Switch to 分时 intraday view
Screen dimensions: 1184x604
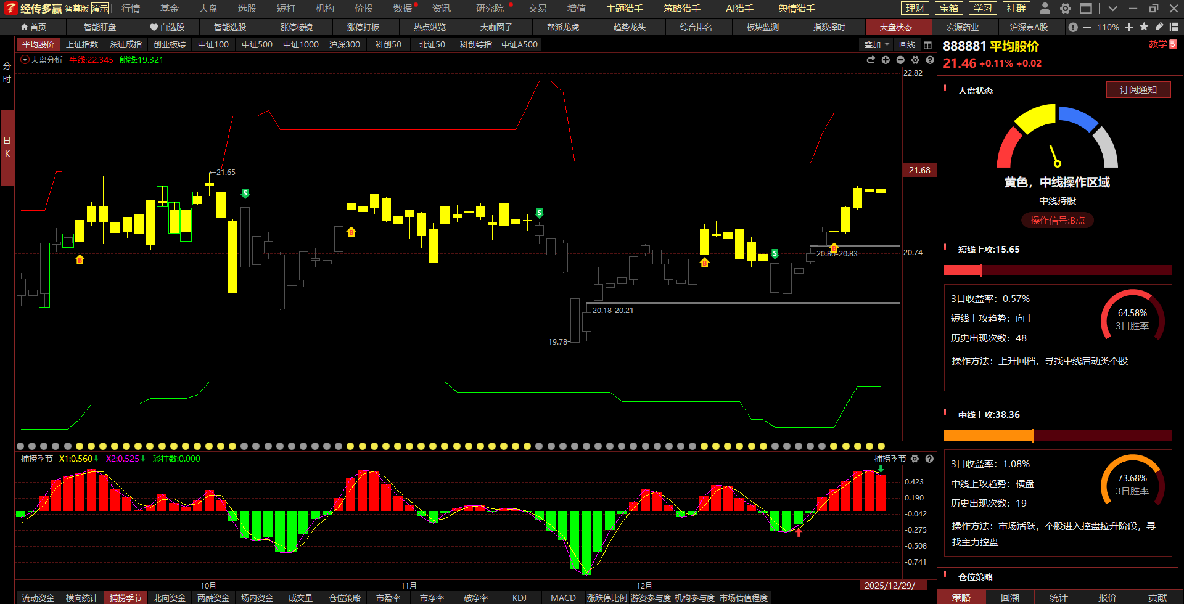coord(7,73)
